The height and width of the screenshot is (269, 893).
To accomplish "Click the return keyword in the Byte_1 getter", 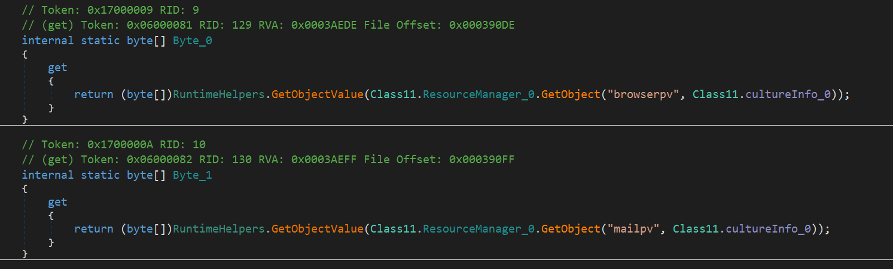I will [94, 229].
